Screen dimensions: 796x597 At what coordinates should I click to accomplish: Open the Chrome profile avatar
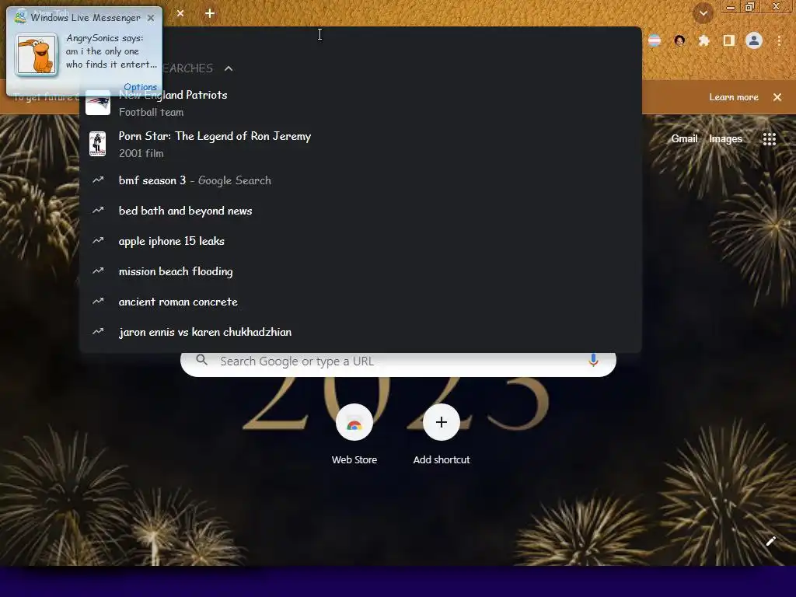[754, 40]
